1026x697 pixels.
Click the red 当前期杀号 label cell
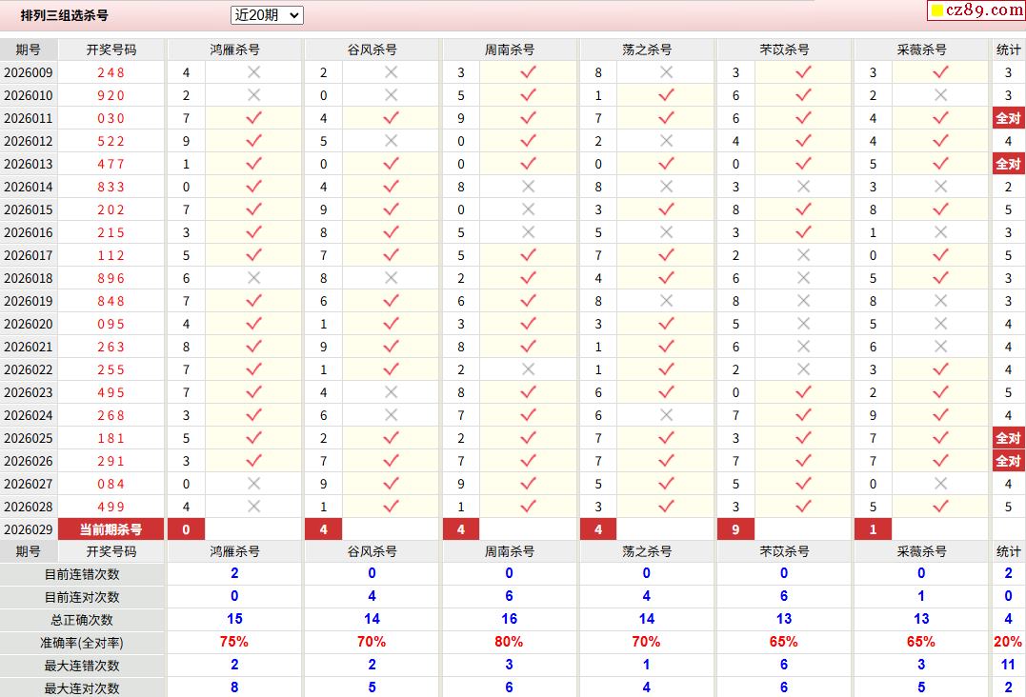pyautogui.click(x=111, y=529)
